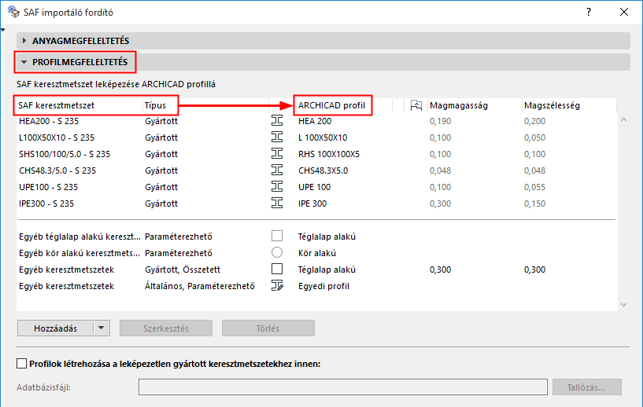This screenshot has width=643, height=407.
Task: Click the list scroll up arrow
Action: (624, 120)
